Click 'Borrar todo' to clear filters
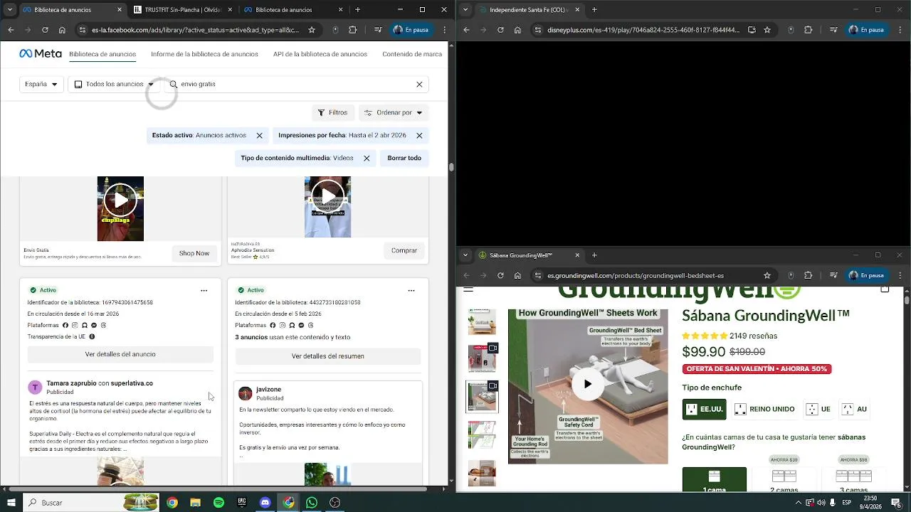Viewport: 911px width, 512px height. (404, 158)
